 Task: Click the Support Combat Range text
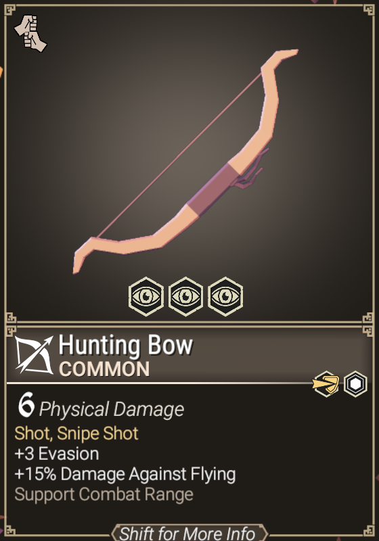[x=104, y=494]
